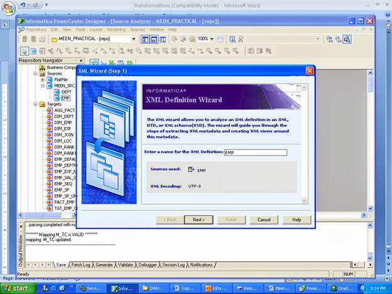The height and width of the screenshot is (294, 392).
Task: Switch to the Fetch Log tab
Action: click(x=80, y=264)
